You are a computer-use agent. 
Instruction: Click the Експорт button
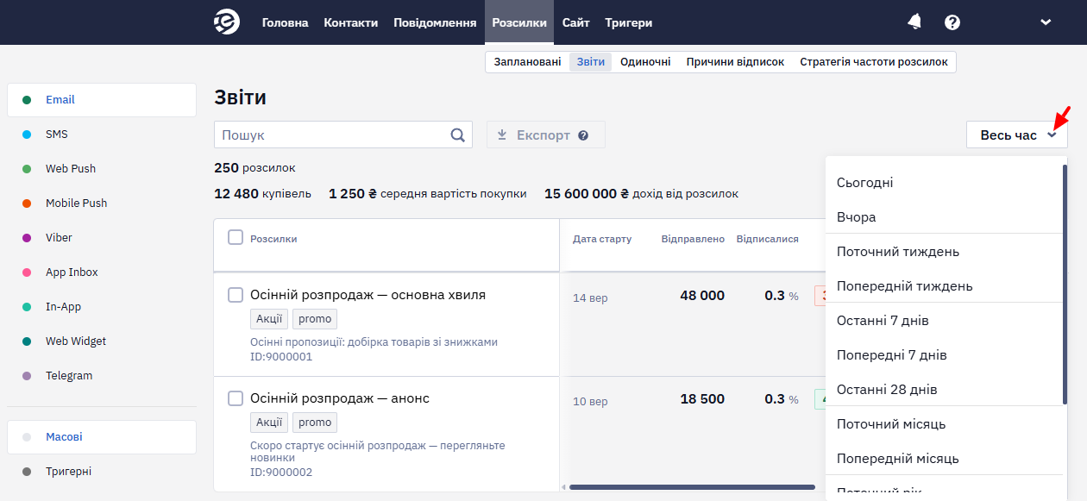click(546, 135)
